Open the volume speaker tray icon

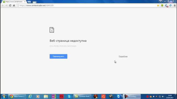click(163, 97)
